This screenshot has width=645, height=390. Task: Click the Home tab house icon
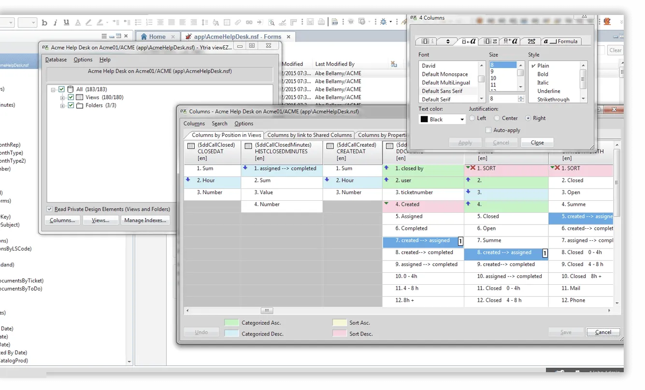tap(143, 37)
